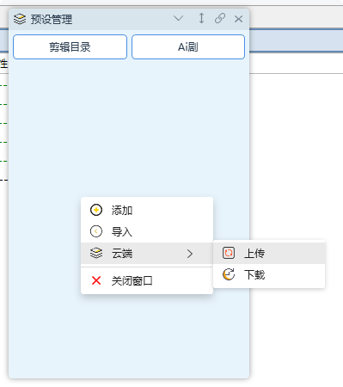Expand the panel's downward chevron dropdown
Screen dimensions: 343x387
(178, 19)
